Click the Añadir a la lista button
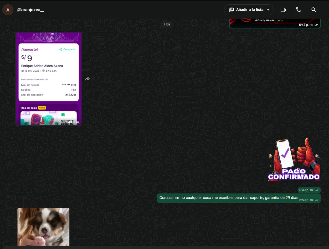Image resolution: width=329 pixels, height=249 pixels. (x=249, y=10)
